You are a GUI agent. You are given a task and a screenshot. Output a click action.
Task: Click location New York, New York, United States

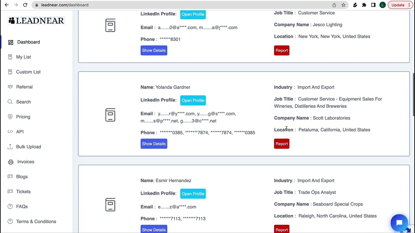tap(334, 36)
